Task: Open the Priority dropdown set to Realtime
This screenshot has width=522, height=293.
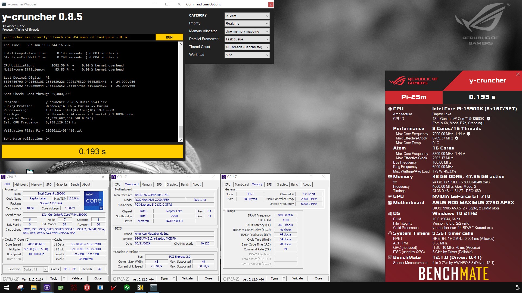Action: (247, 24)
